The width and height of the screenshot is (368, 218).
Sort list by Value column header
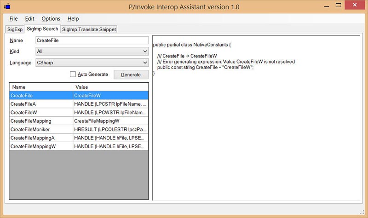pyautogui.click(x=110, y=87)
